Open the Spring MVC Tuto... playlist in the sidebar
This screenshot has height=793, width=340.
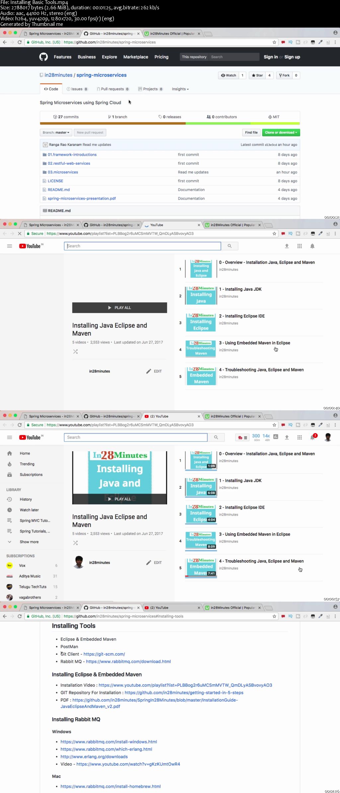click(35, 520)
